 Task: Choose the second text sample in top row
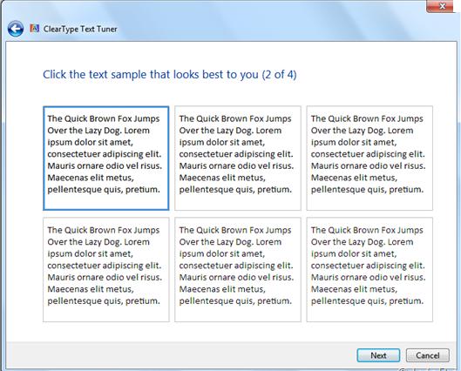tap(238, 159)
